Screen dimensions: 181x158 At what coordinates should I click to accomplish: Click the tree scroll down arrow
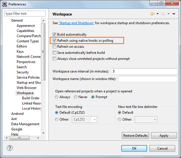pyautogui.click(x=43, y=133)
